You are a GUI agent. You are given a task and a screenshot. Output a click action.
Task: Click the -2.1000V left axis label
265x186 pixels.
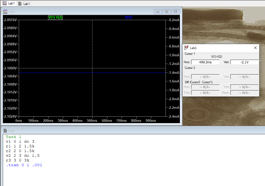pyautogui.click(x=10, y=68)
